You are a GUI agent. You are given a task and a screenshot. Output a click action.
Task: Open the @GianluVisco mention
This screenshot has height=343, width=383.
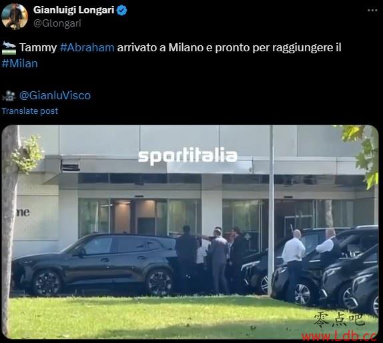point(55,95)
